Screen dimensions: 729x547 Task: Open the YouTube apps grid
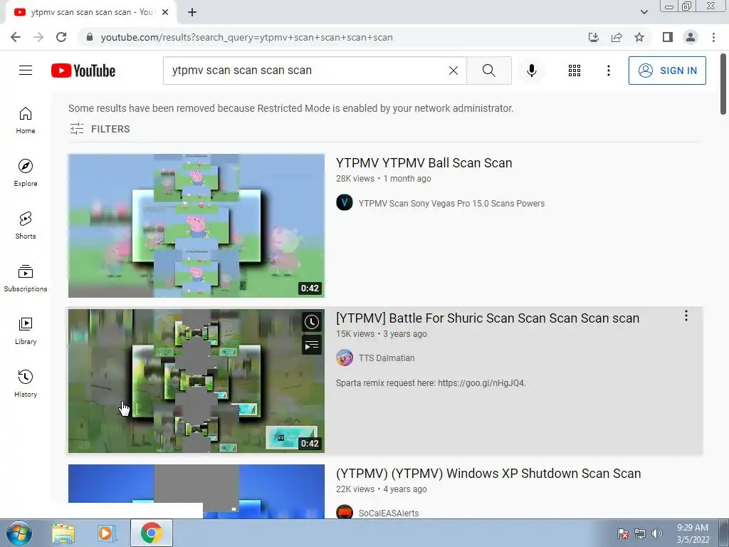coord(575,71)
